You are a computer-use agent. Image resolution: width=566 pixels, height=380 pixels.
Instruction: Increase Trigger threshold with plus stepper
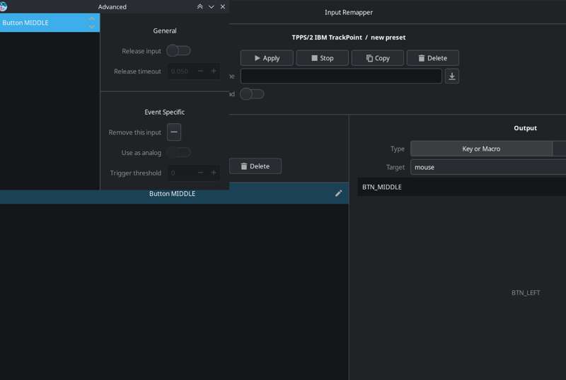coord(214,173)
